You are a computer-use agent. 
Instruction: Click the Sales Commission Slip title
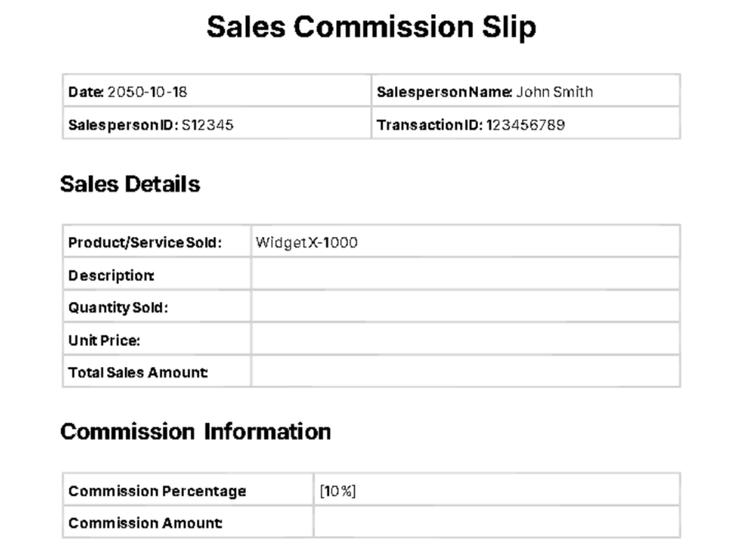click(x=371, y=28)
